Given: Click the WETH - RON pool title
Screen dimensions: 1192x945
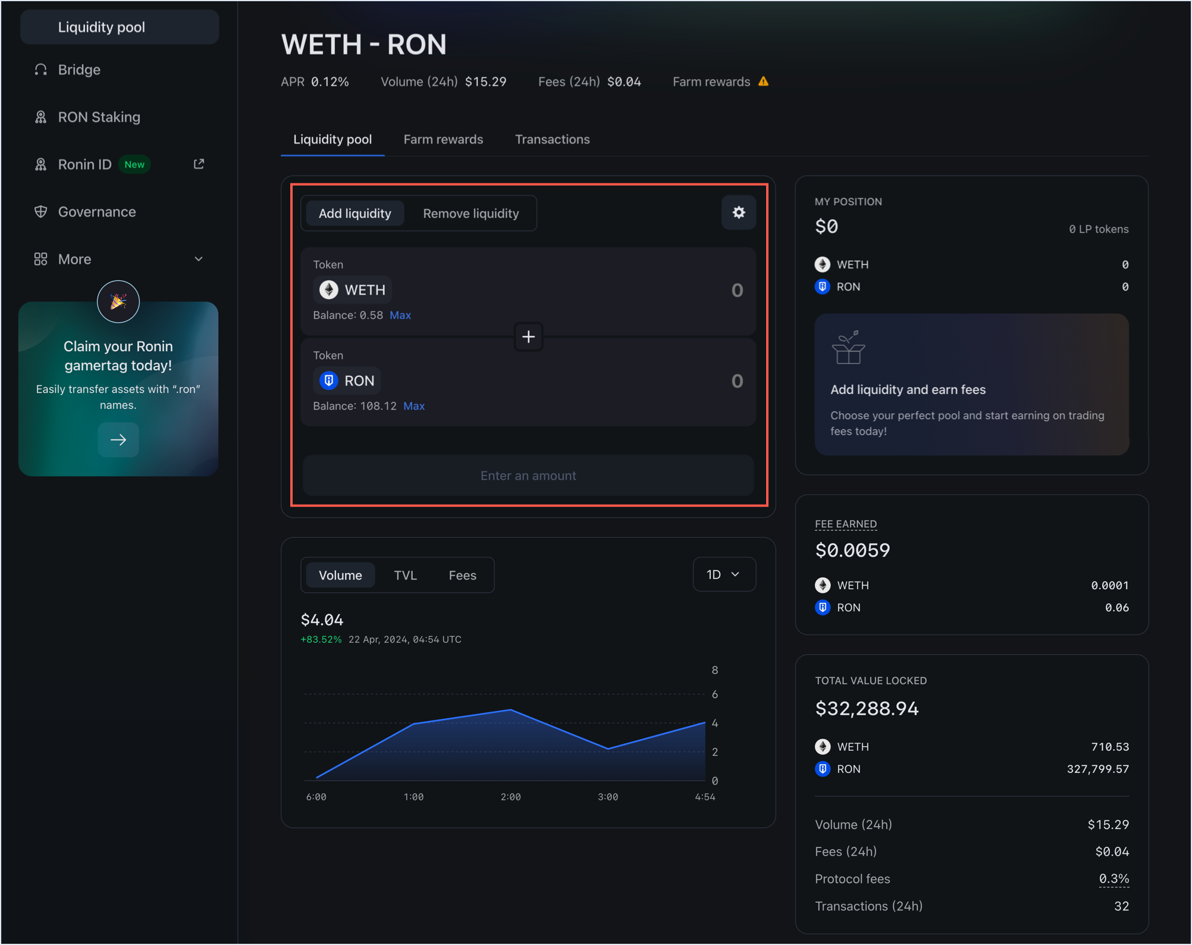Looking at the screenshot, I should pyautogui.click(x=363, y=44).
